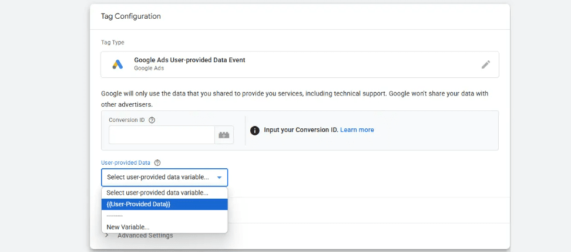The width and height of the screenshot is (571, 252).
Task: Click the dashed separator in dropdown list
Action: pos(115,216)
